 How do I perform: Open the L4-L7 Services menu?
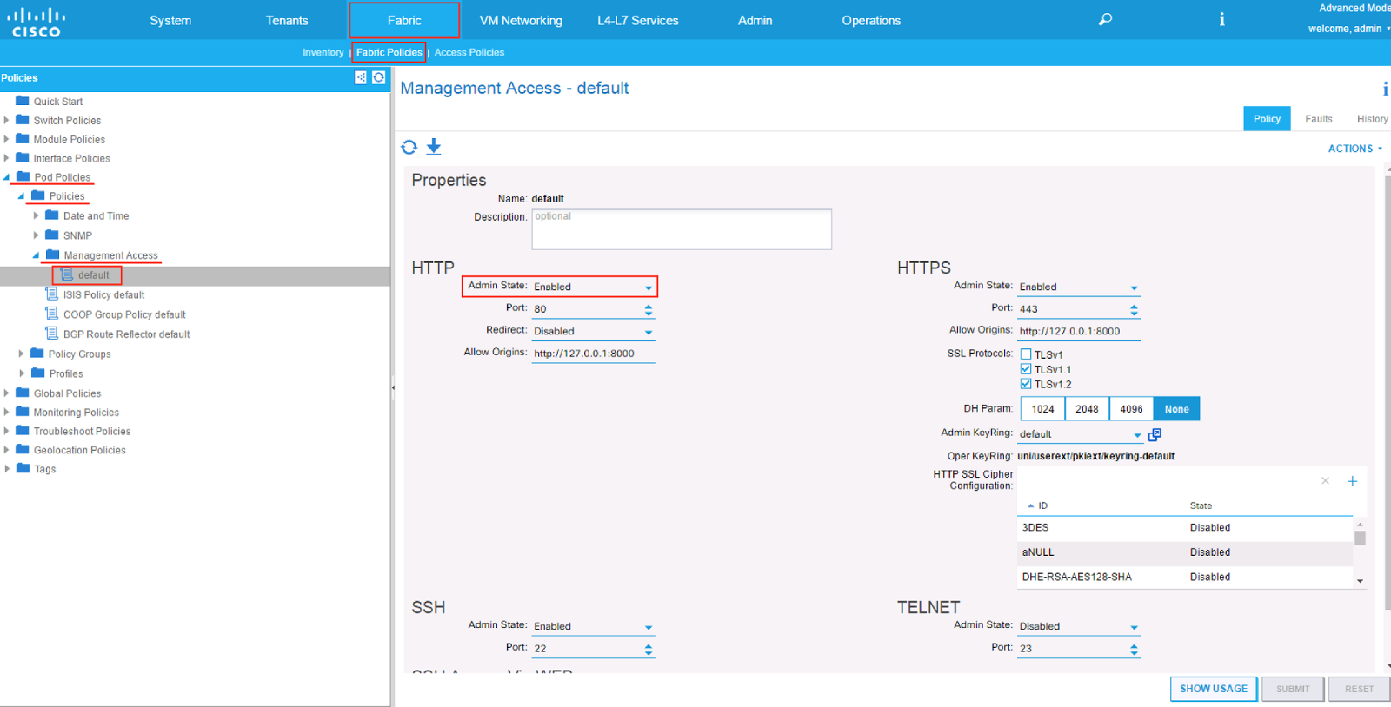638,20
